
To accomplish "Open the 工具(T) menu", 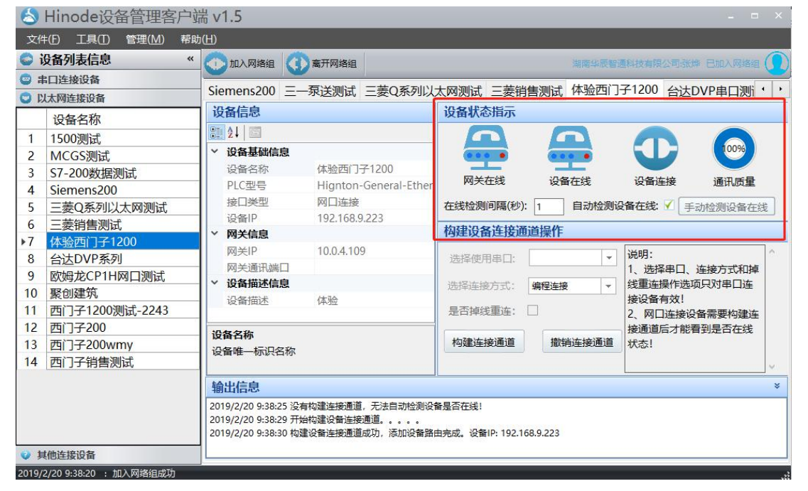I will (92, 39).
